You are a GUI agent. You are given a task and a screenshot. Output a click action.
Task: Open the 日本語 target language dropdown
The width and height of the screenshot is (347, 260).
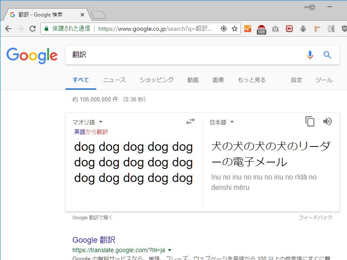pos(222,122)
